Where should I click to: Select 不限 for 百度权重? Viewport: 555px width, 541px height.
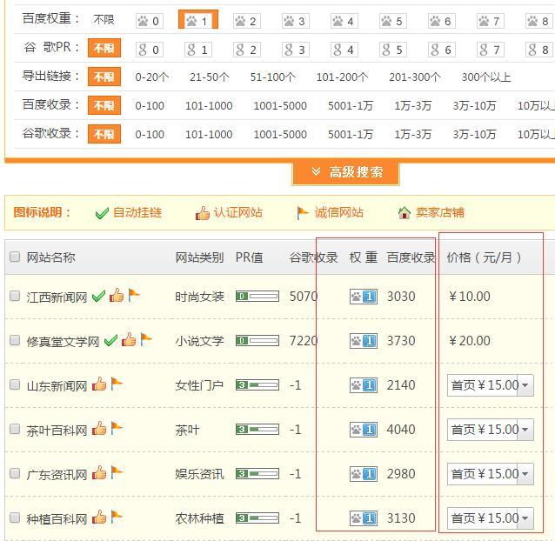[x=104, y=19]
